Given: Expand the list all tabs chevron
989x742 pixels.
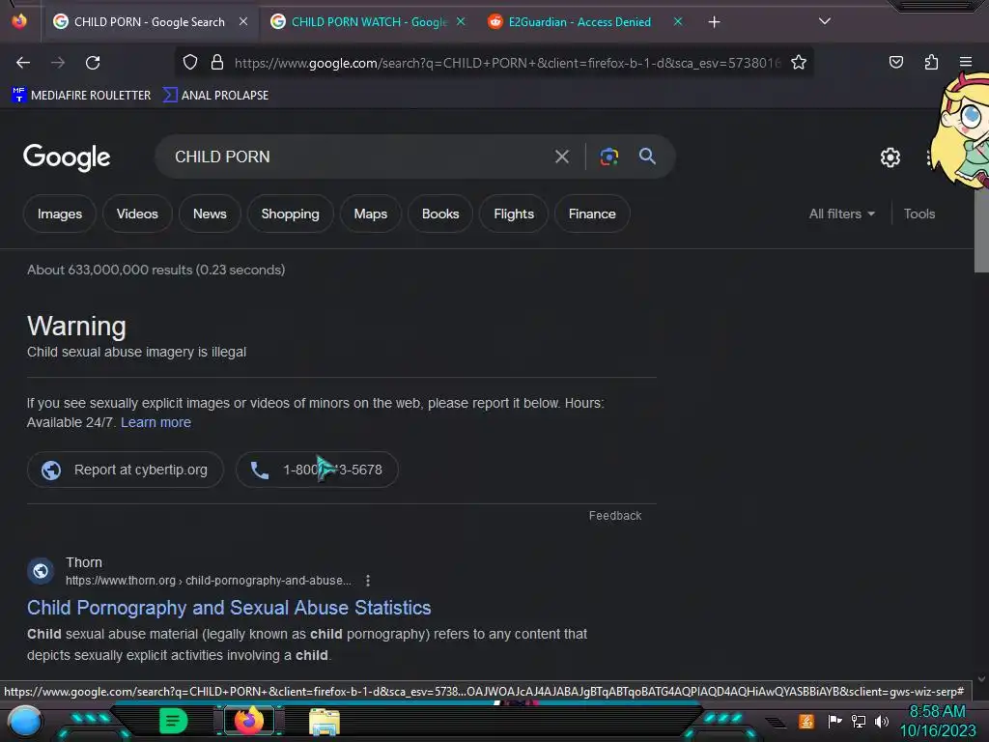Looking at the screenshot, I should pos(825,21).
